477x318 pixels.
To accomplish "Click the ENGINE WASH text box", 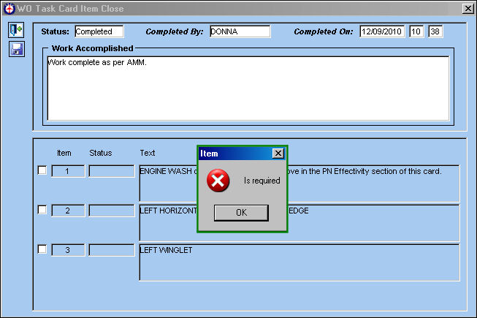I will pyautogui.click(x=299, y=183).
